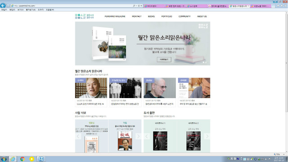Open newsletter cover with smiling man in suit
The width and height of the screenshot is (288, 162).
[x=125, y=141]
